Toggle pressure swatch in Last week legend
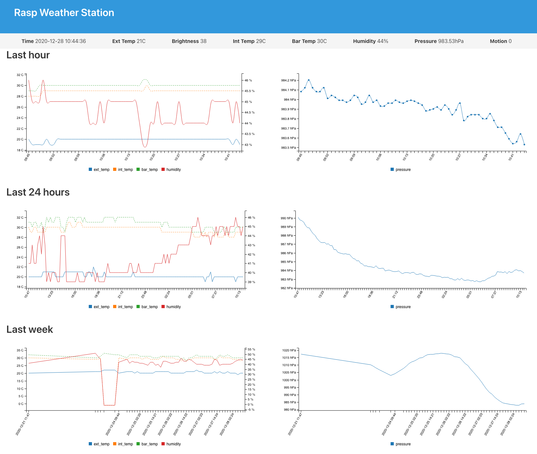The image size is (537, 454). point(392,444)
